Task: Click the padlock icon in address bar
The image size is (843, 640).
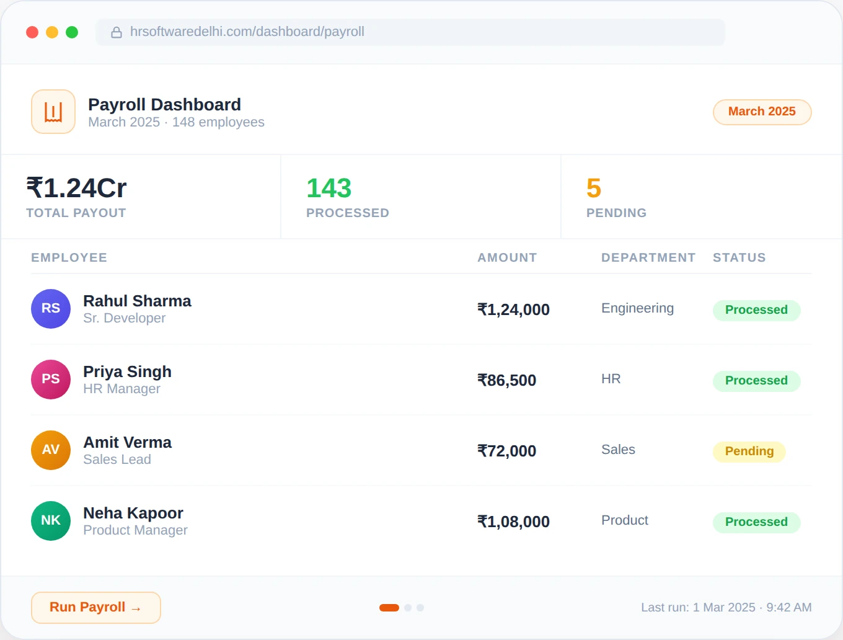Action: 117,32
